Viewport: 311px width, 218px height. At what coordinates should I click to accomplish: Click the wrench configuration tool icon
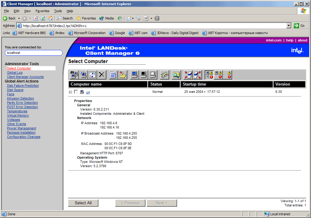[164, 75]
